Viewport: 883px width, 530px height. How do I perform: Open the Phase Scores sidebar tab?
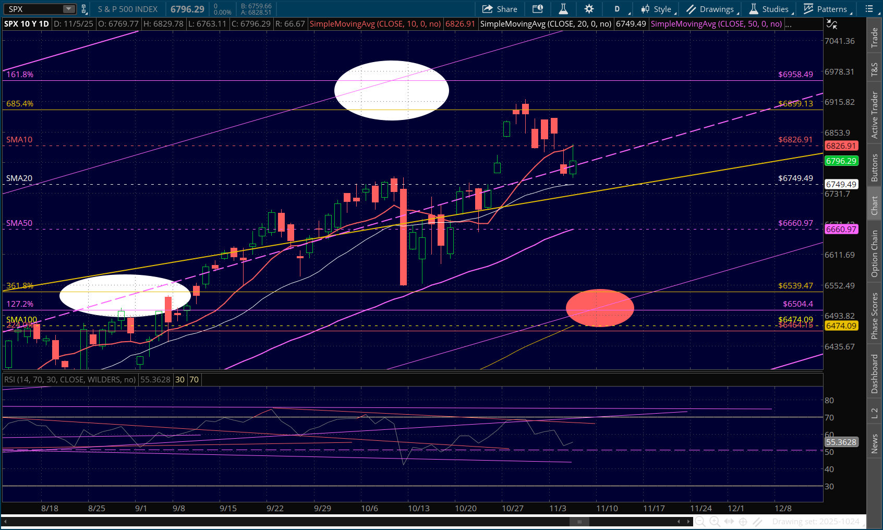click(x=874, y=316)
